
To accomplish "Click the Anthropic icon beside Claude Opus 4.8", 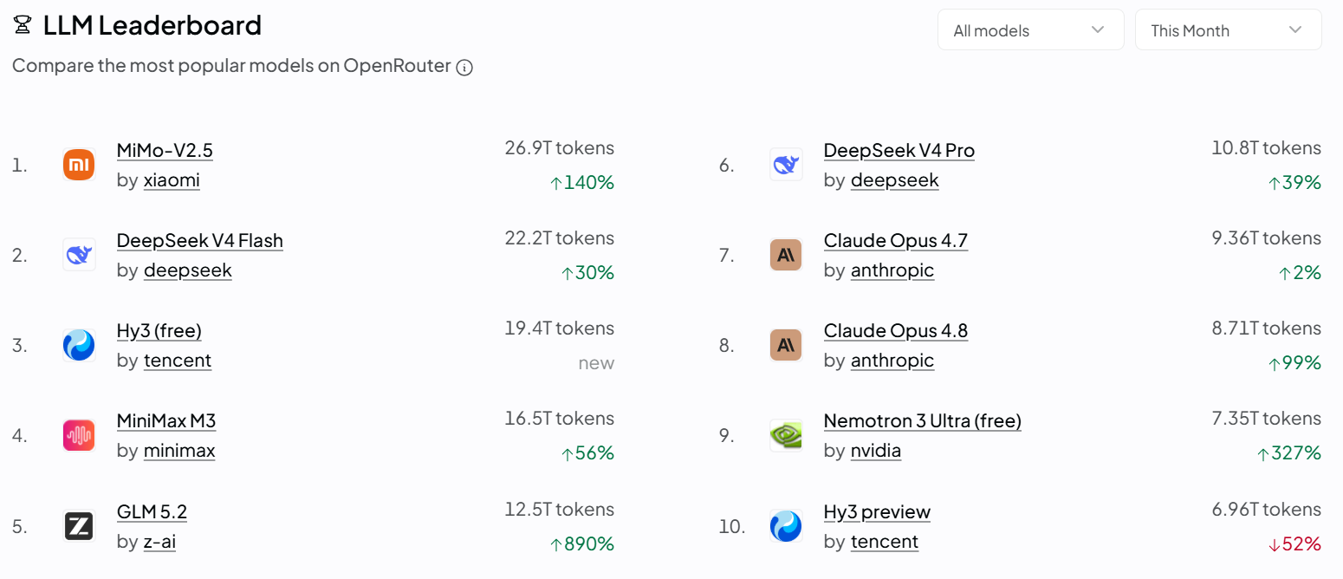I will click(x=786, y=345).
